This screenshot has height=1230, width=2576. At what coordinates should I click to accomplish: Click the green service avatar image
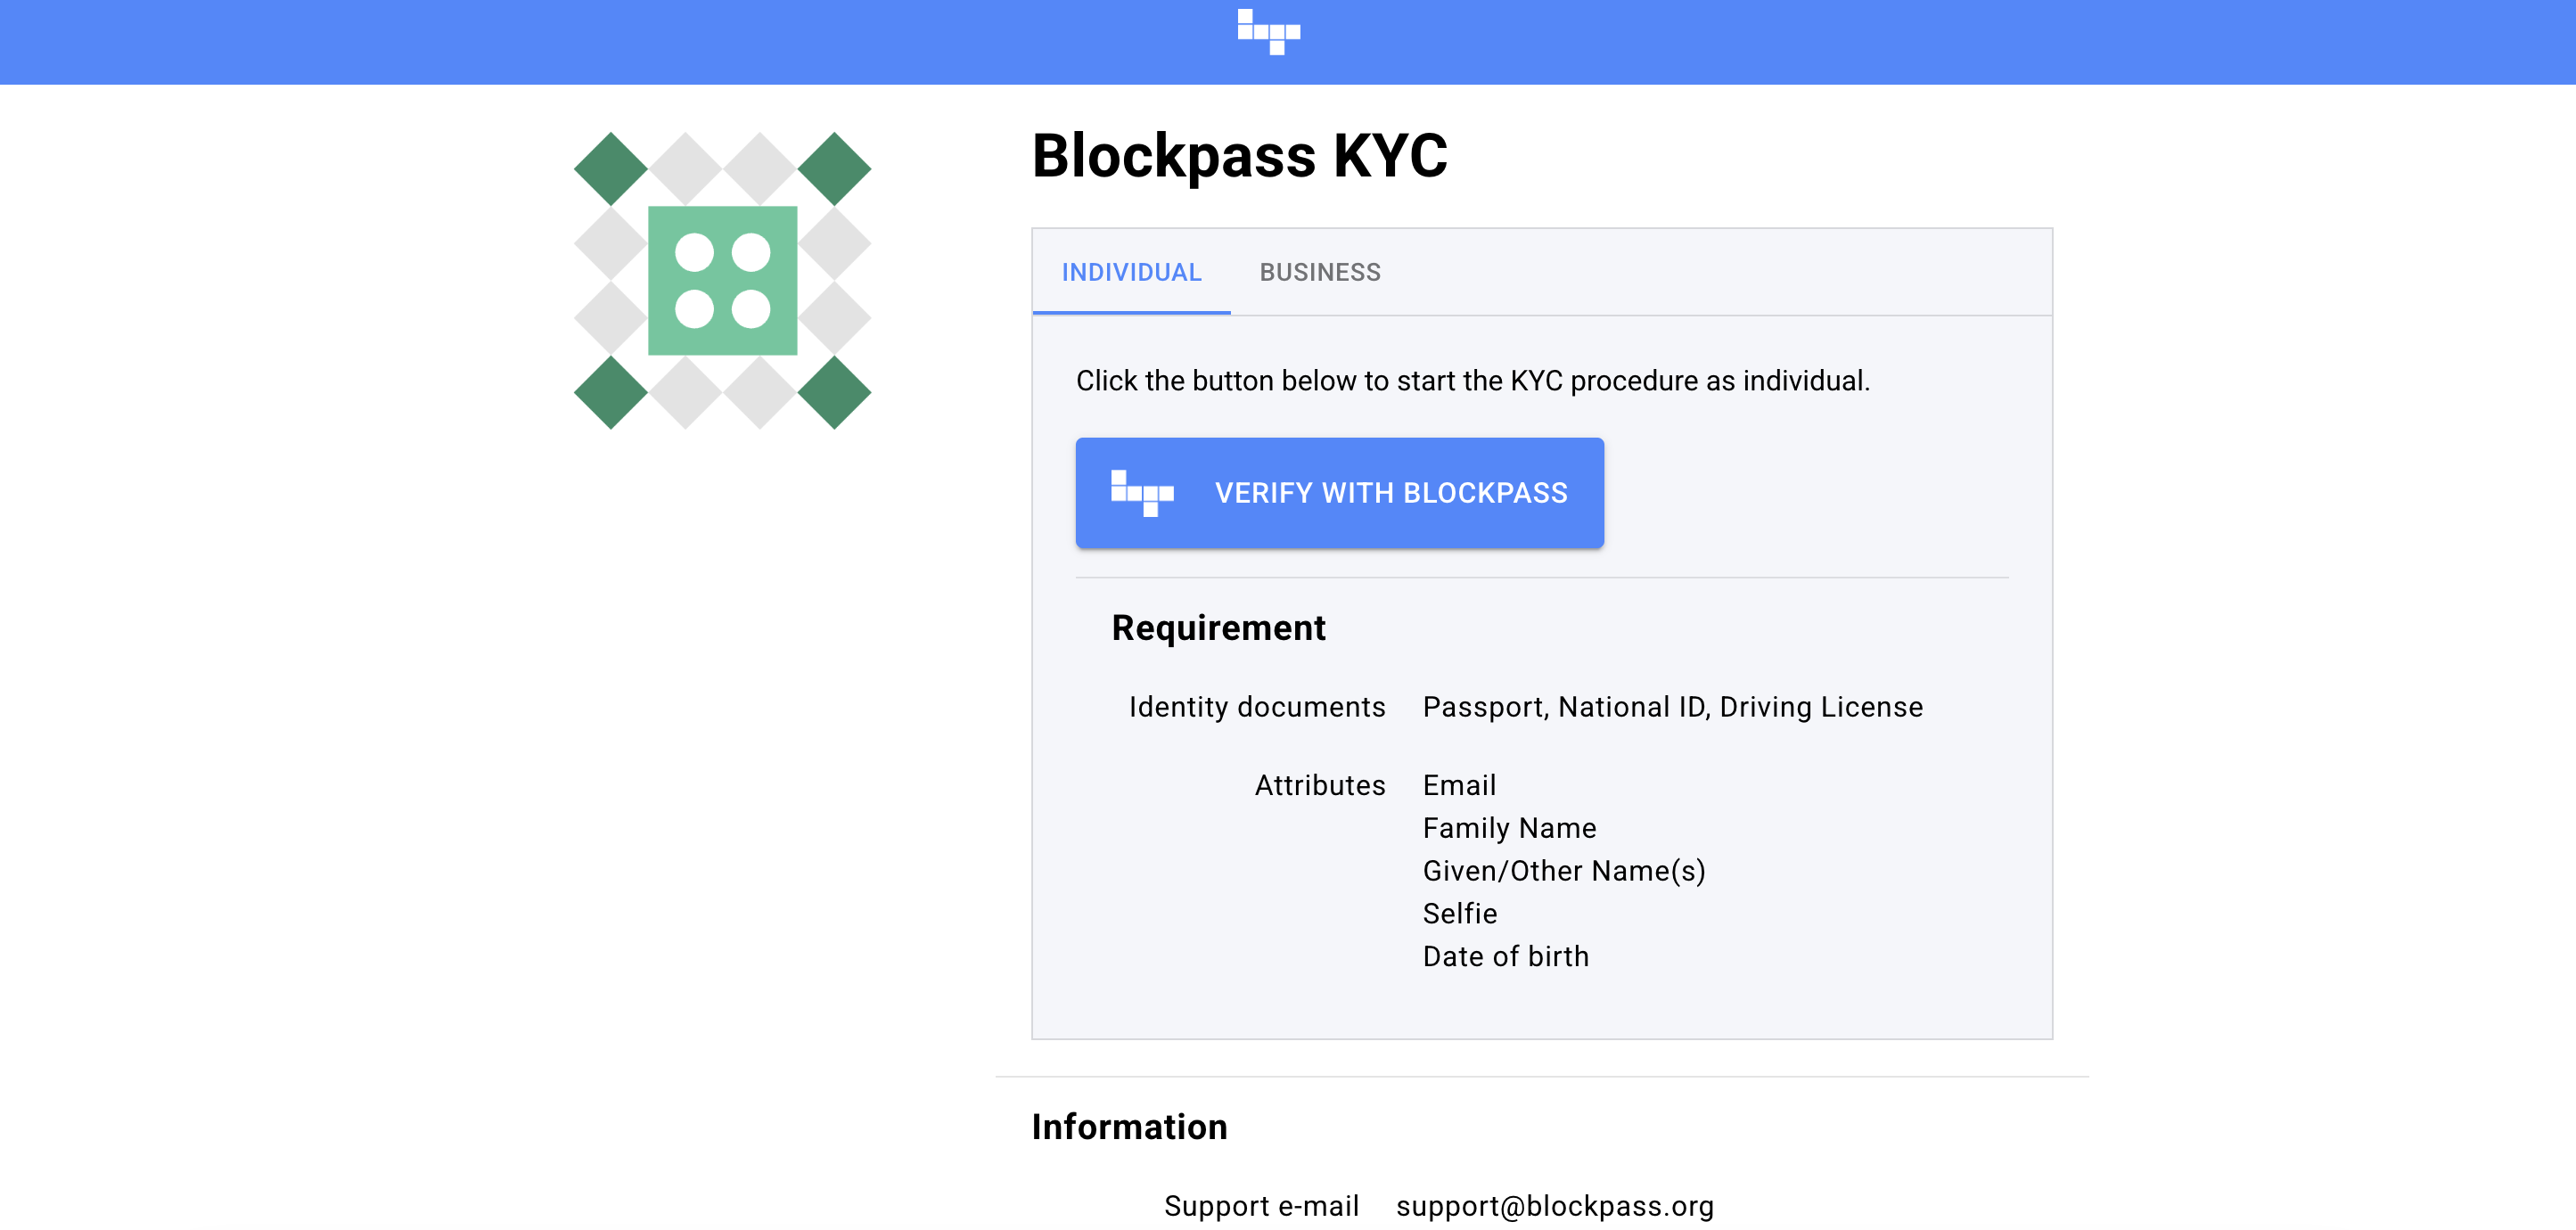click(722, 281)
